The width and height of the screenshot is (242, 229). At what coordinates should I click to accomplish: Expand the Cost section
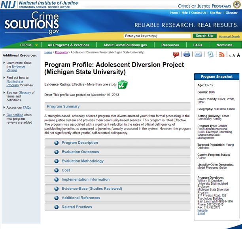[117, 170]
